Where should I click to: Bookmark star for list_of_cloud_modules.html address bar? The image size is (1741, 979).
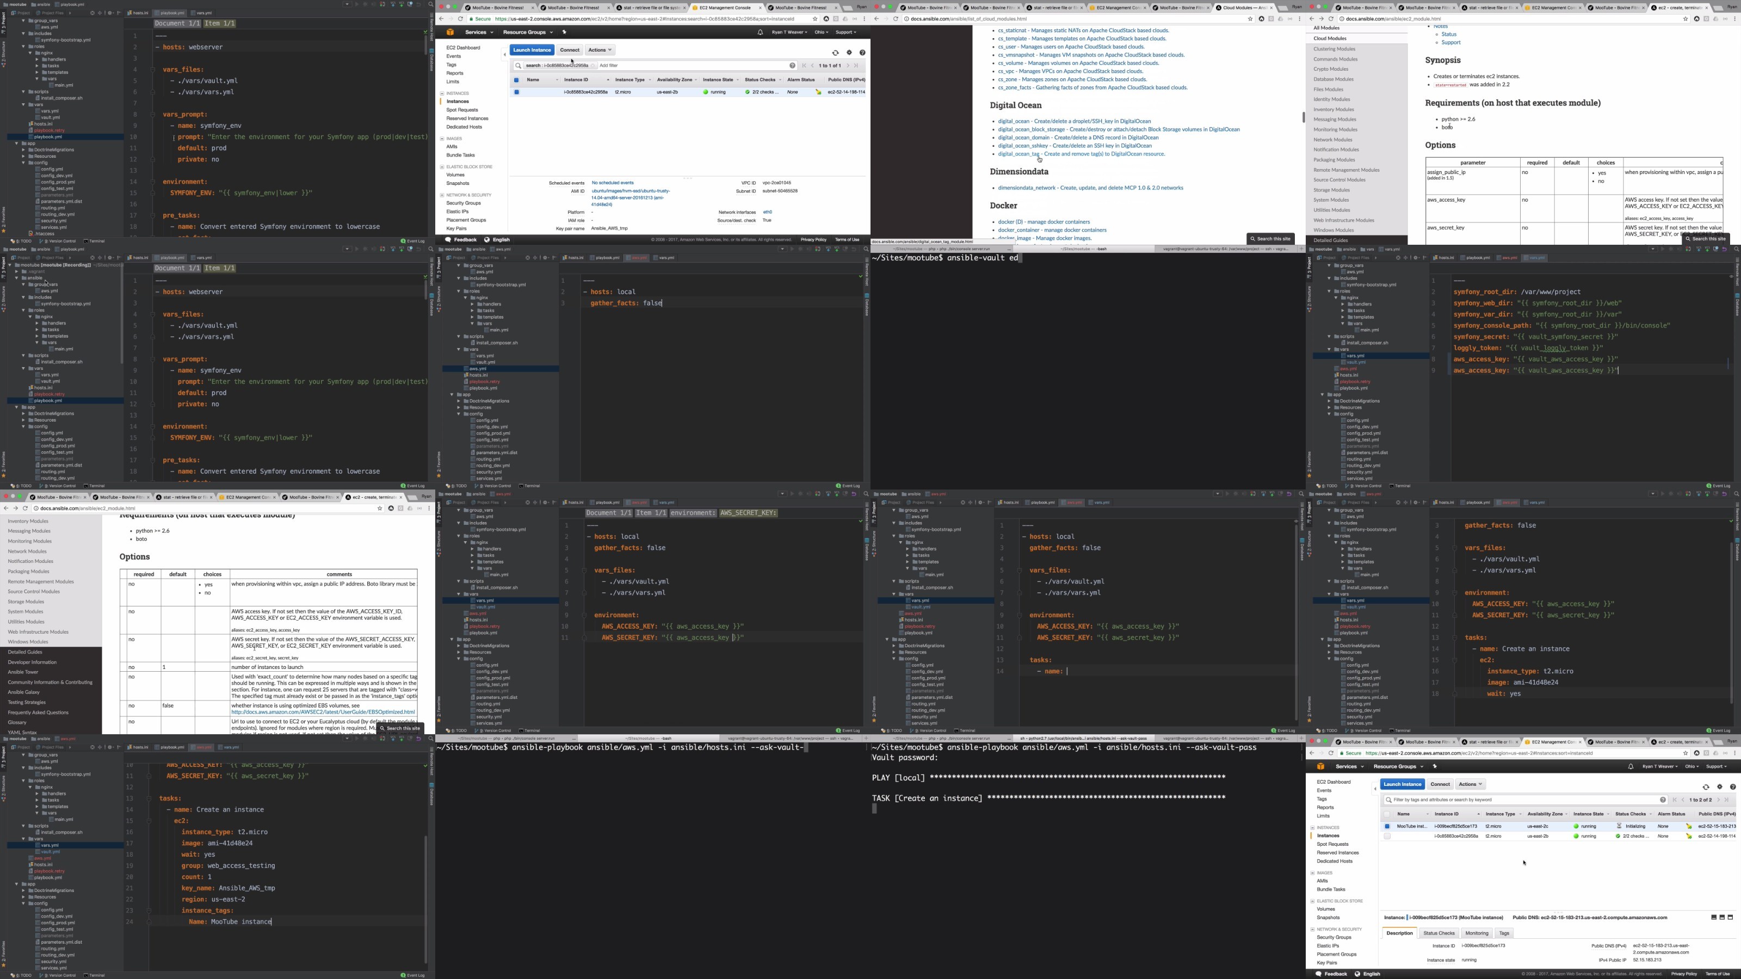pos(1250,19)
